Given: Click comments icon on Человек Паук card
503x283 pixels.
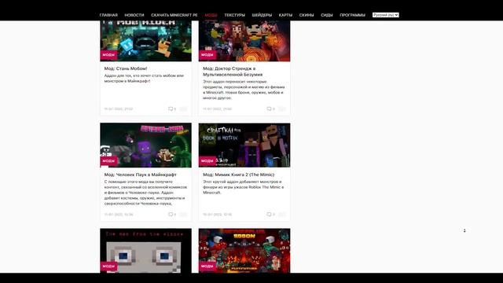Looking at the screenshot, I should [x=171, y=215].
